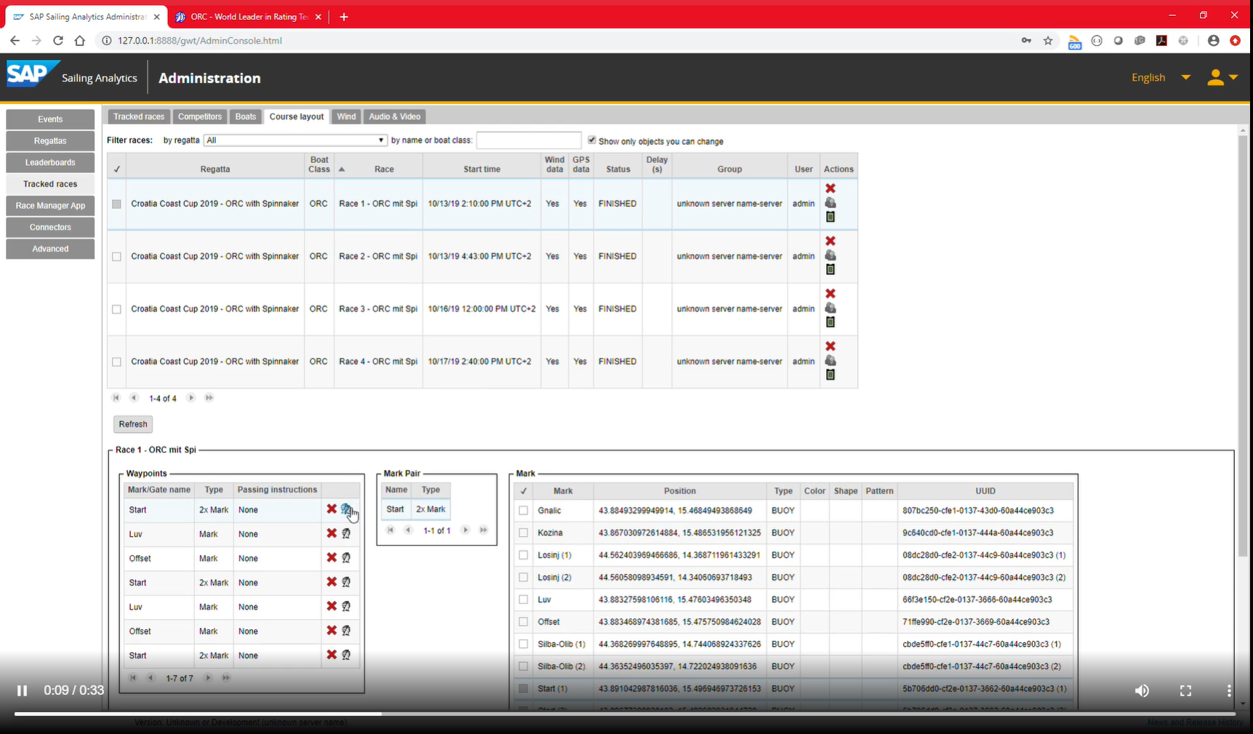Delete the Race 3 - ORC mit Spi entry

tap(830, 293)
